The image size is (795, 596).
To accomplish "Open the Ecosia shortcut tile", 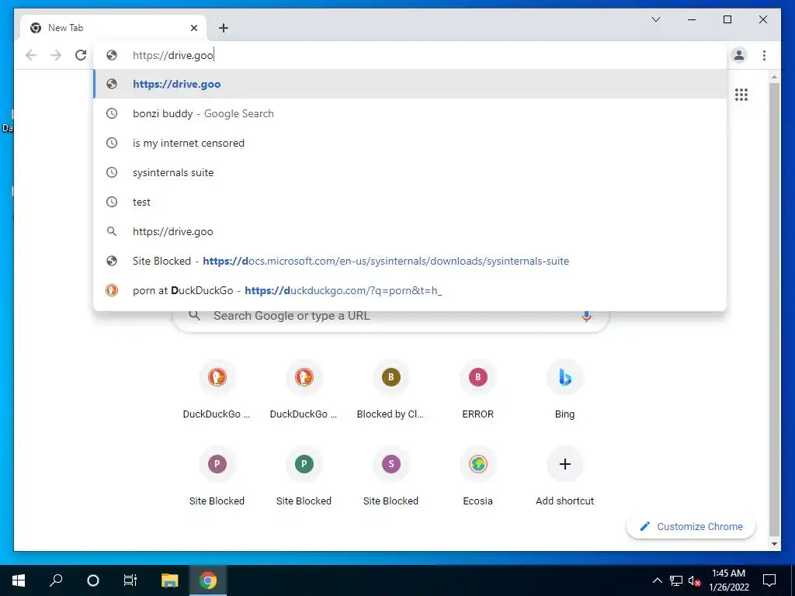I will (477, 477).
